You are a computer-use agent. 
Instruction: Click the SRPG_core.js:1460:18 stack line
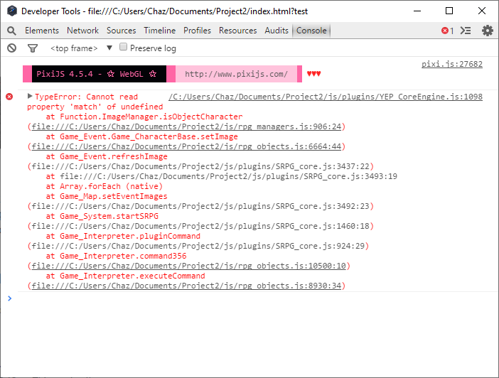click(200, 226)
